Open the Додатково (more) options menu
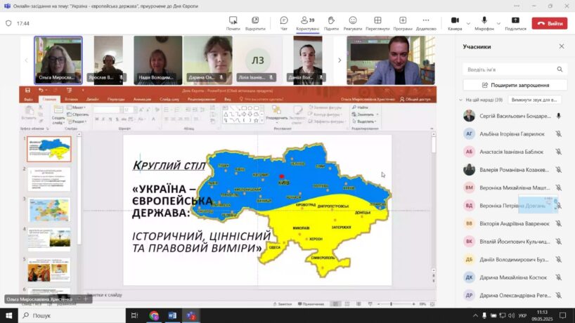575x323 pixels. point(426,22)
